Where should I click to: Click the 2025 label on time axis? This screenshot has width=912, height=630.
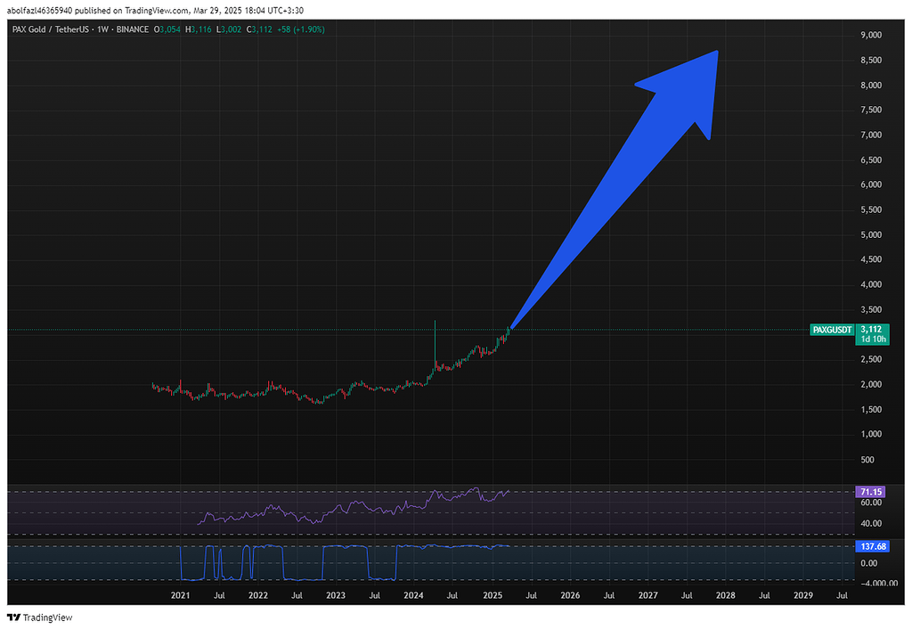pos(492,595)
